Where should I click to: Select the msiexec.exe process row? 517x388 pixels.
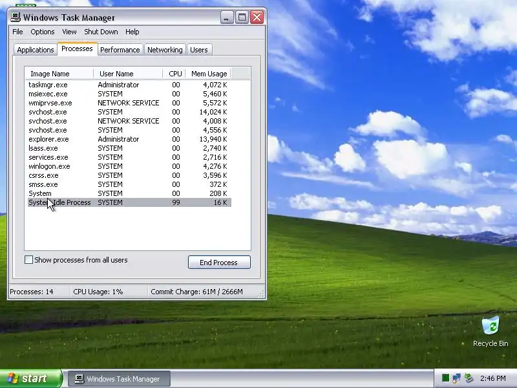(x=129, y=94)
